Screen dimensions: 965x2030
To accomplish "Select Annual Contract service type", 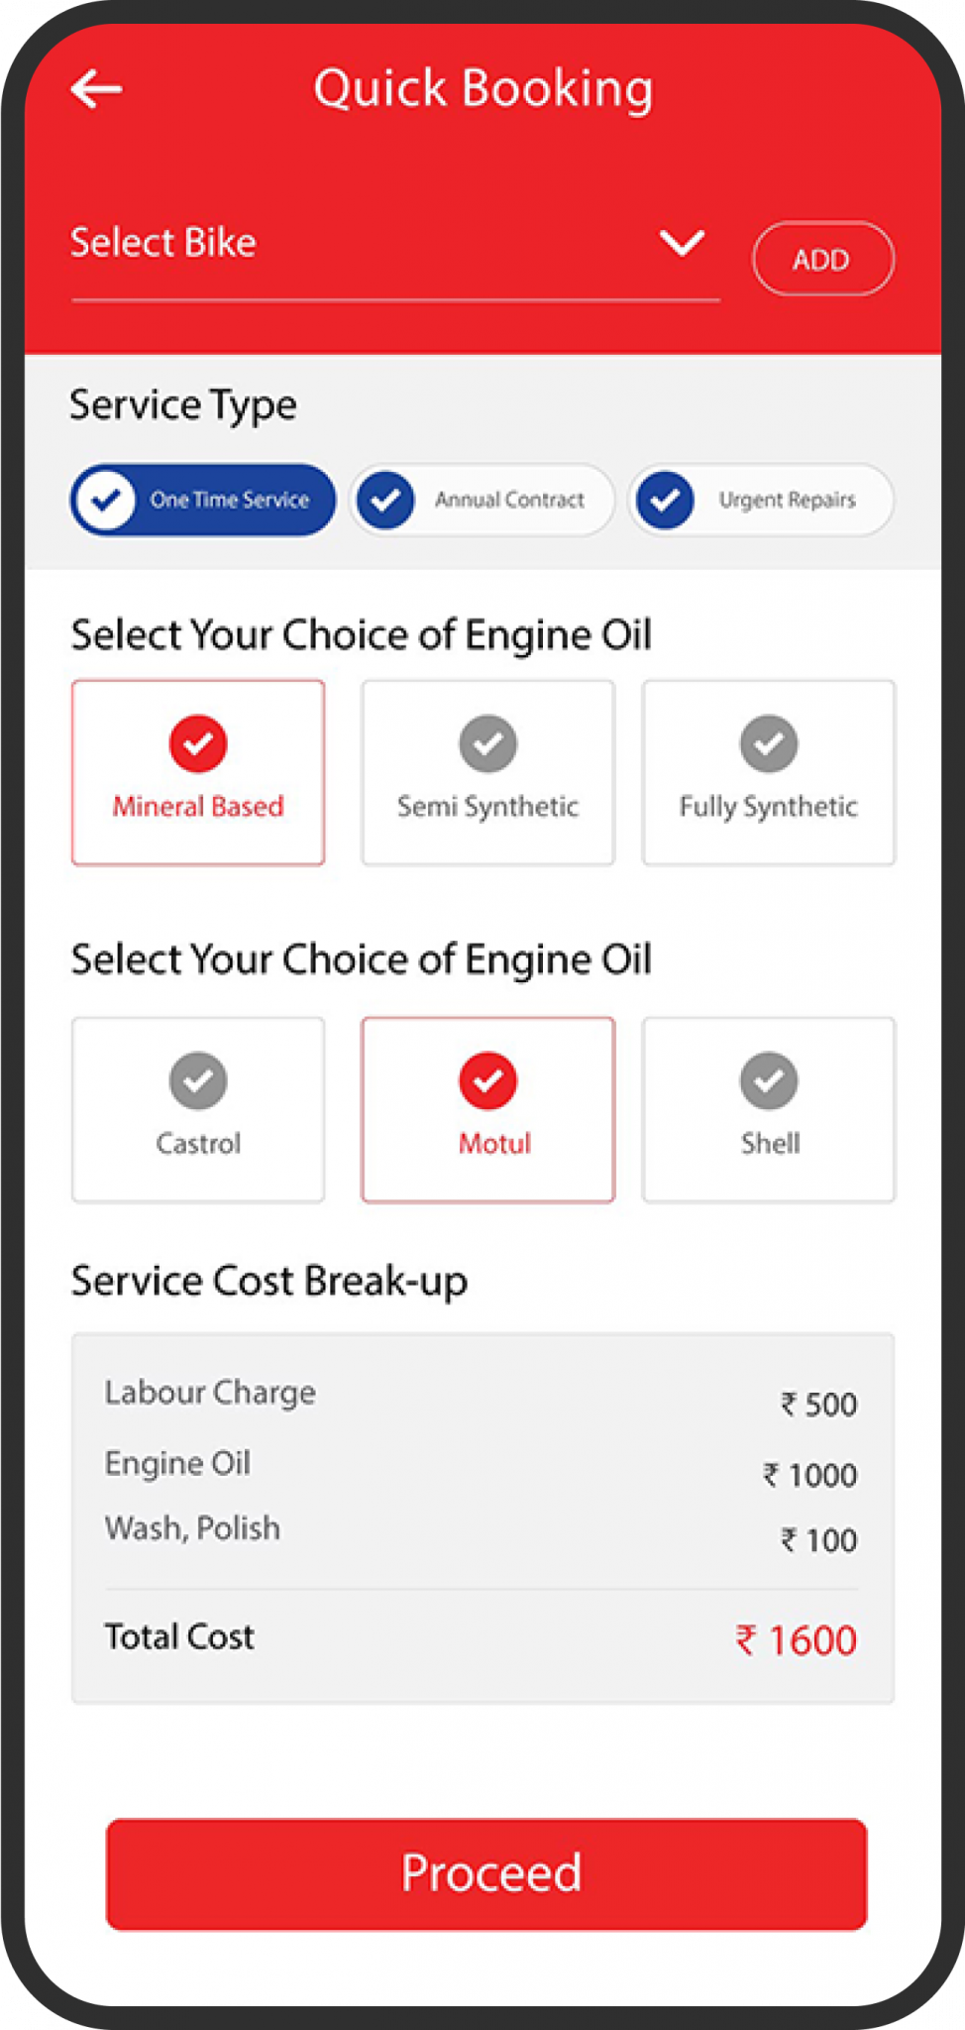I will pos(482,500).
